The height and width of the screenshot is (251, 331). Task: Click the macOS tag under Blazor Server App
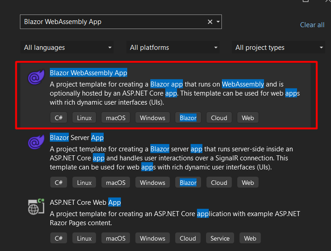115,182
